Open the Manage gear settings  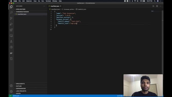click(11, 91)
